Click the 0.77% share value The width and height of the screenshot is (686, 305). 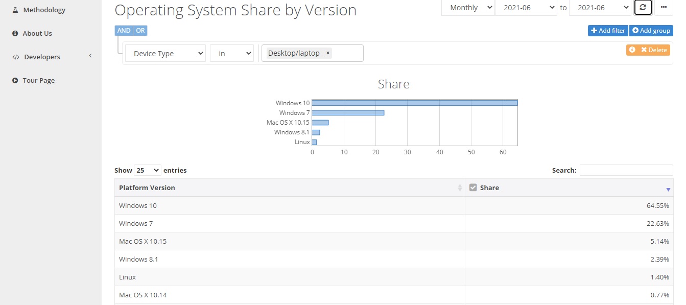click(x=660, y=295)
